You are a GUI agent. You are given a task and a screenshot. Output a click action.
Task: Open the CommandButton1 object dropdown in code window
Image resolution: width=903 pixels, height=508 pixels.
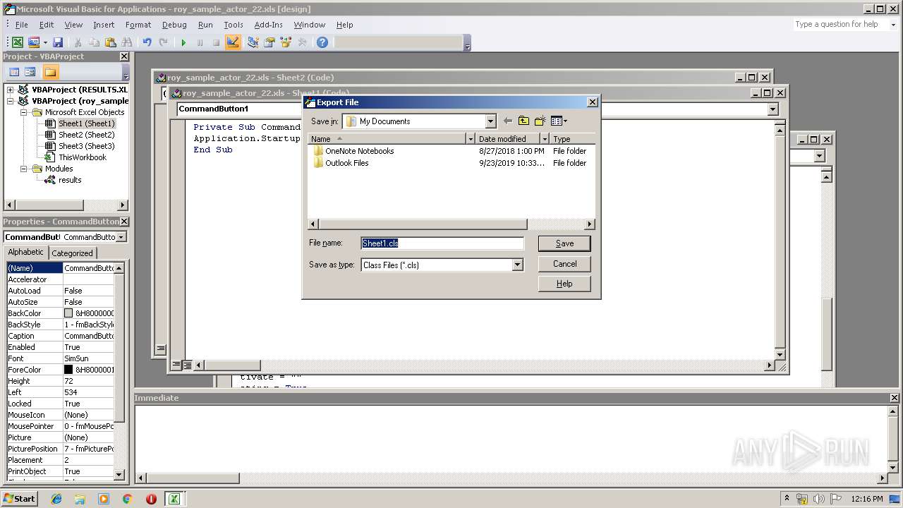click(x=772, y=109)
